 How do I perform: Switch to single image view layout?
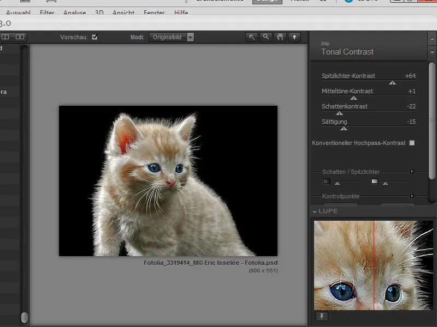5,37
